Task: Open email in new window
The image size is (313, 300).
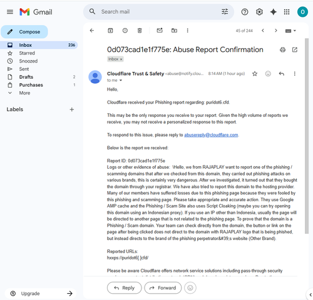Action: [295, 50]
